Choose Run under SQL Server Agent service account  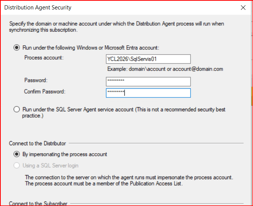[16, 109]
